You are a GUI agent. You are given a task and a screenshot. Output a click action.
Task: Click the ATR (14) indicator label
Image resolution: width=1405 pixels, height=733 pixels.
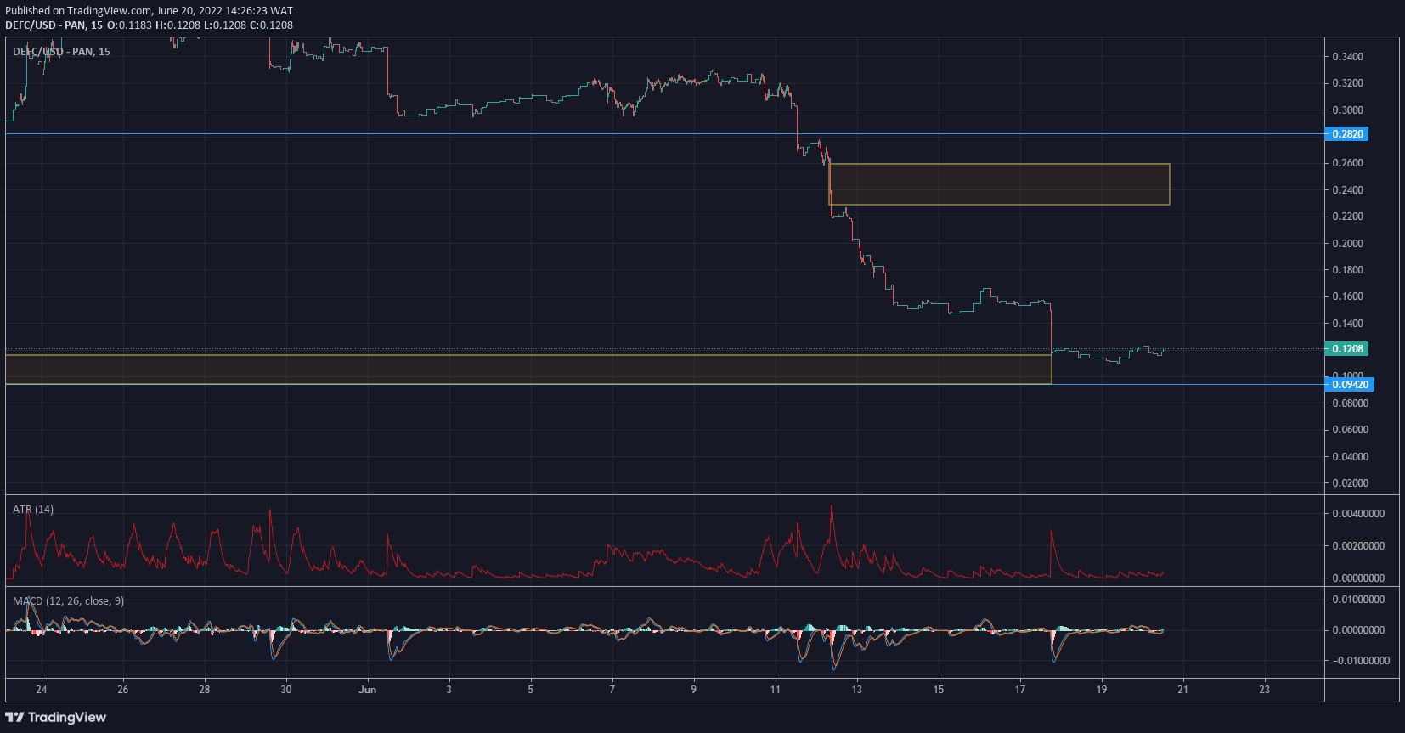[33, 510]
